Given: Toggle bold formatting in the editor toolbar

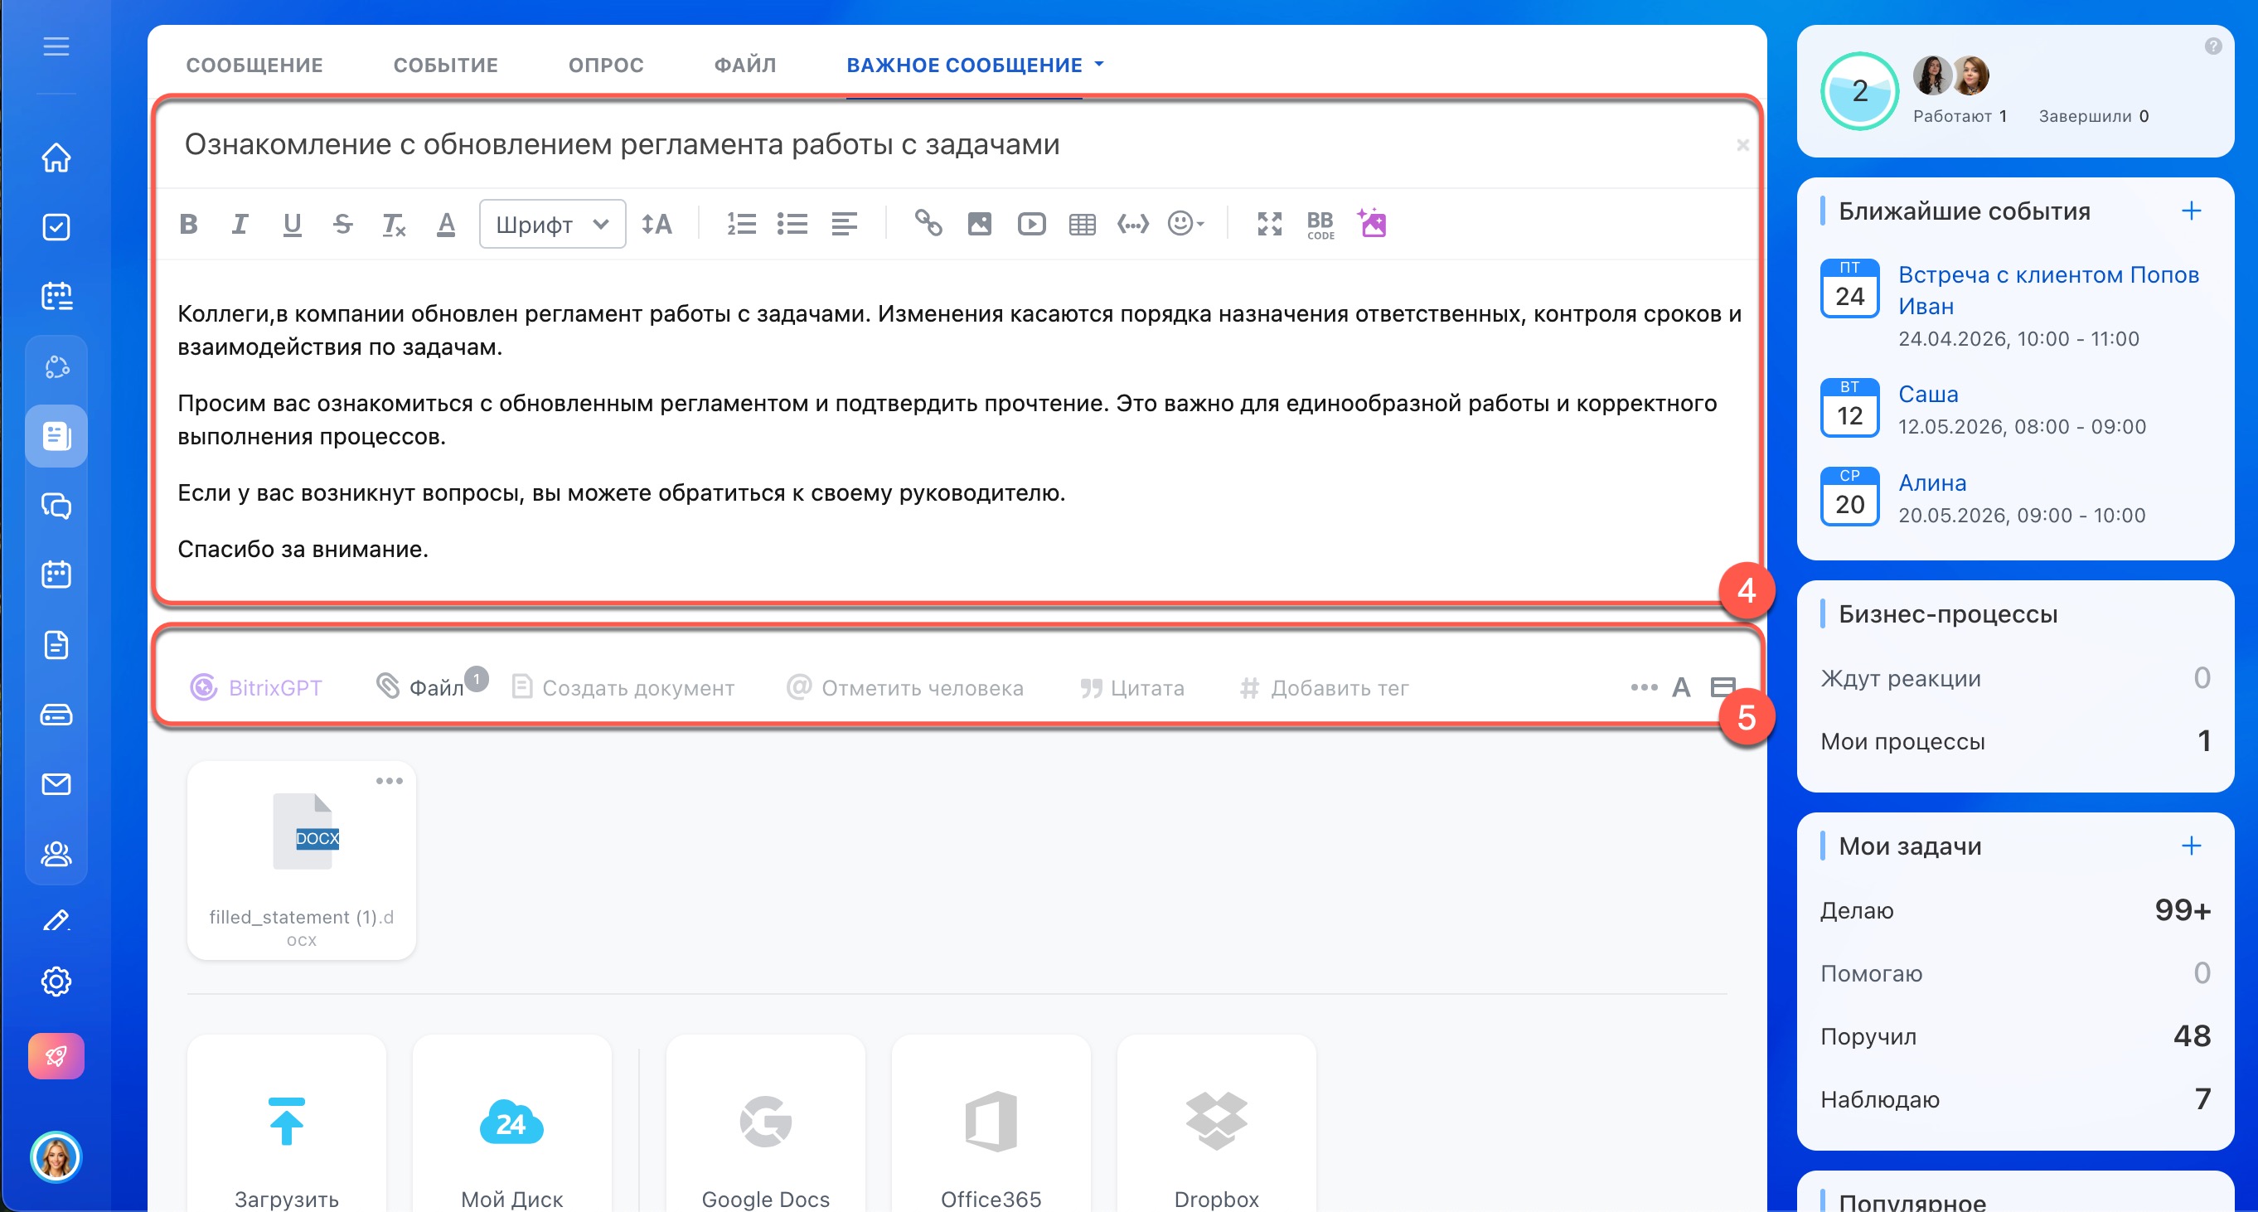Looking at the screenshot, I should [x=188, y=225].
